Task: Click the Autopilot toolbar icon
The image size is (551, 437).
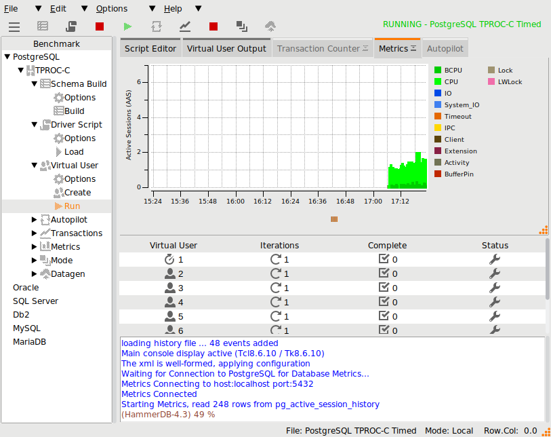Action: tap(157, 26)
